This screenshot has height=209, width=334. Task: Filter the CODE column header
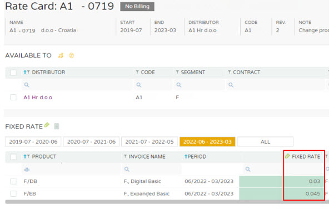(x=137, y=72)
